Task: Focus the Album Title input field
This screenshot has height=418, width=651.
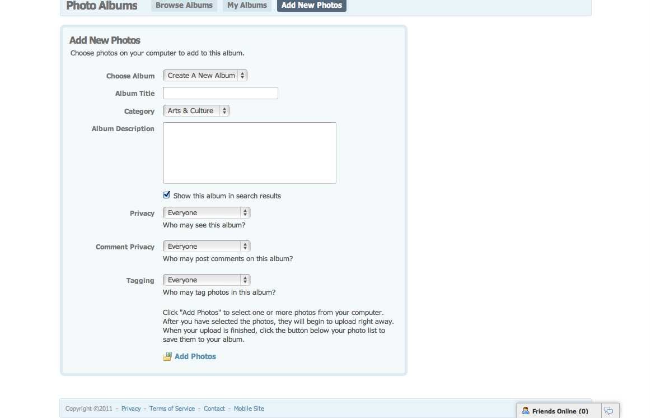Action: pyautogui.click(x=221, y=93)
